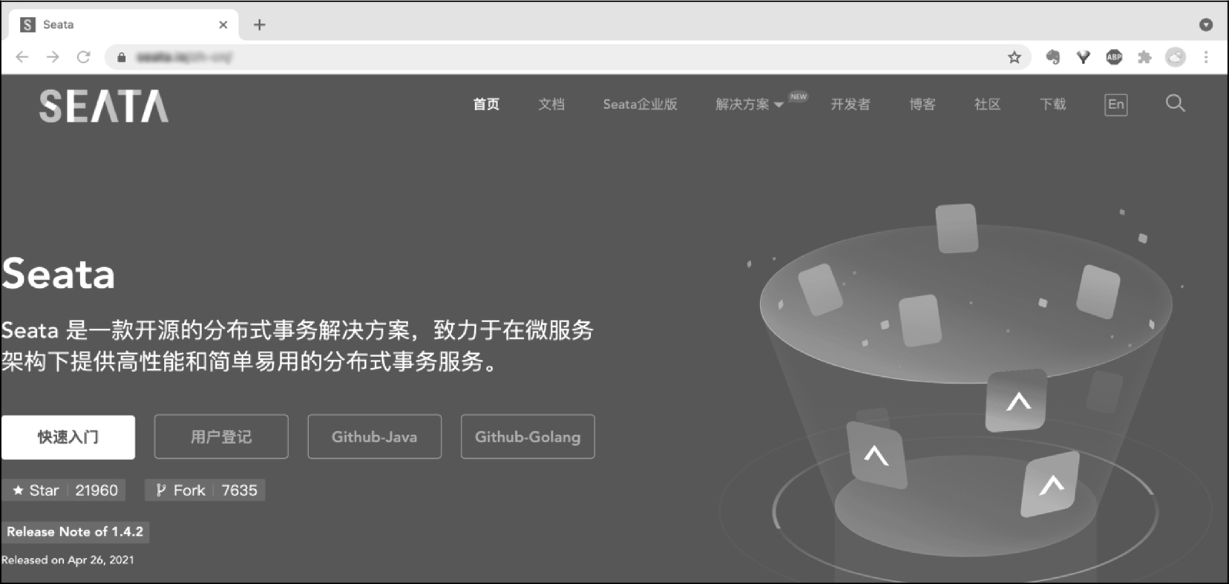Open the 下载 navigation item
Screen dimensions: 1229x584
tap(1052, 104)
